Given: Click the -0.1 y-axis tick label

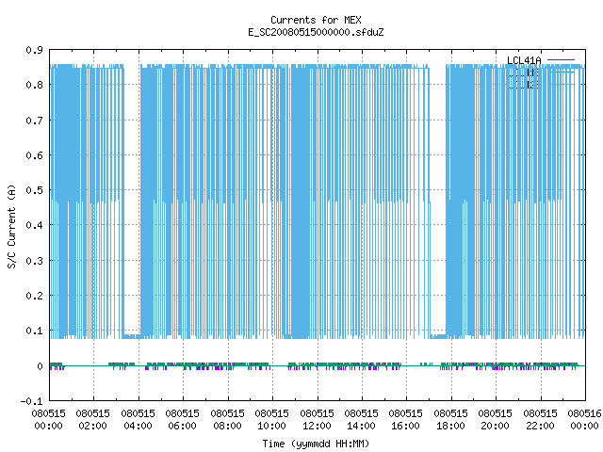Looking at the screenshot, I should click(31, 401).
